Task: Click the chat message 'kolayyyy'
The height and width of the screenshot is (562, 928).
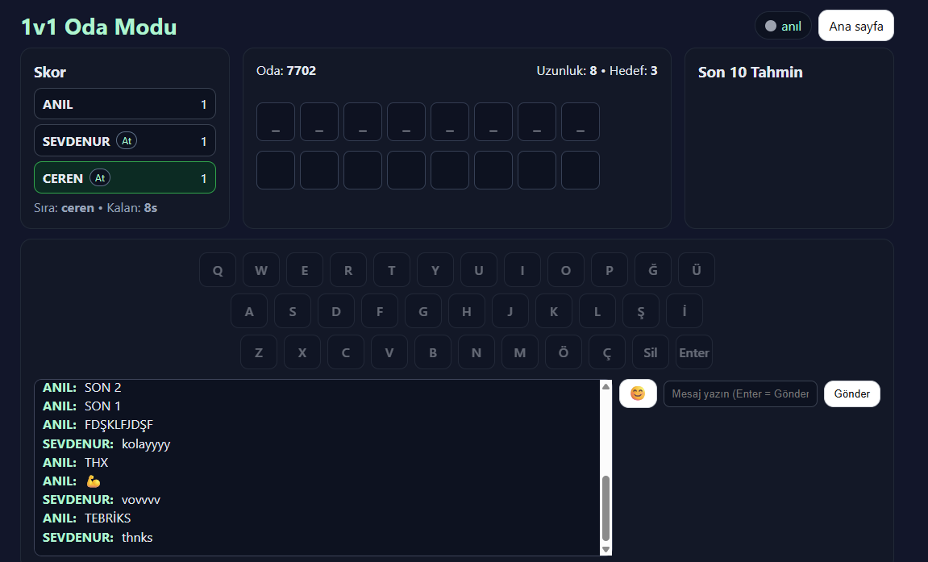Action: [x=146, y=443]
